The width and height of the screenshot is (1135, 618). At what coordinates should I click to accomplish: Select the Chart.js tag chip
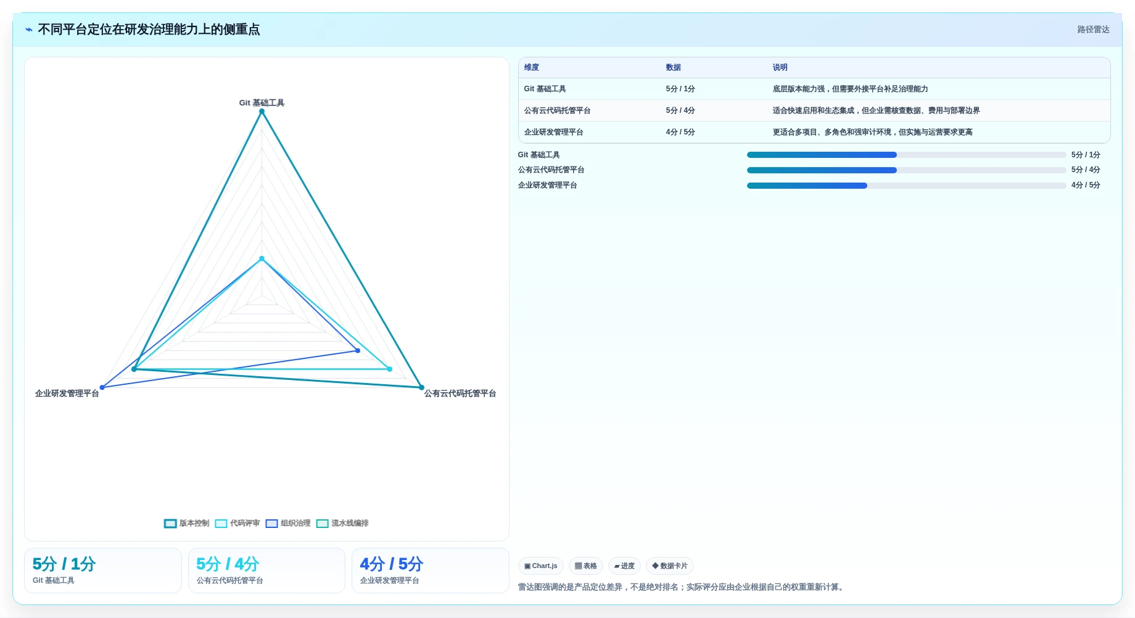pos(541,566)
